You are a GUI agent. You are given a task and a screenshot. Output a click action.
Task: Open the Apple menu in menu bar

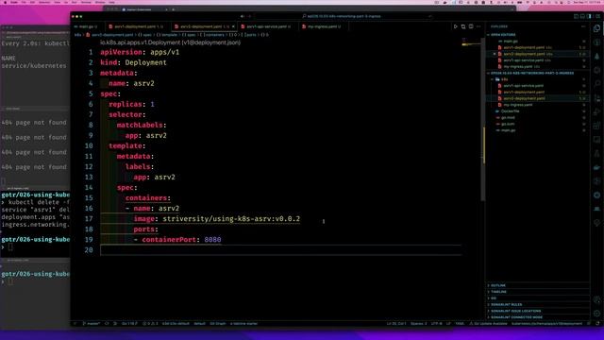pos(5,2)
